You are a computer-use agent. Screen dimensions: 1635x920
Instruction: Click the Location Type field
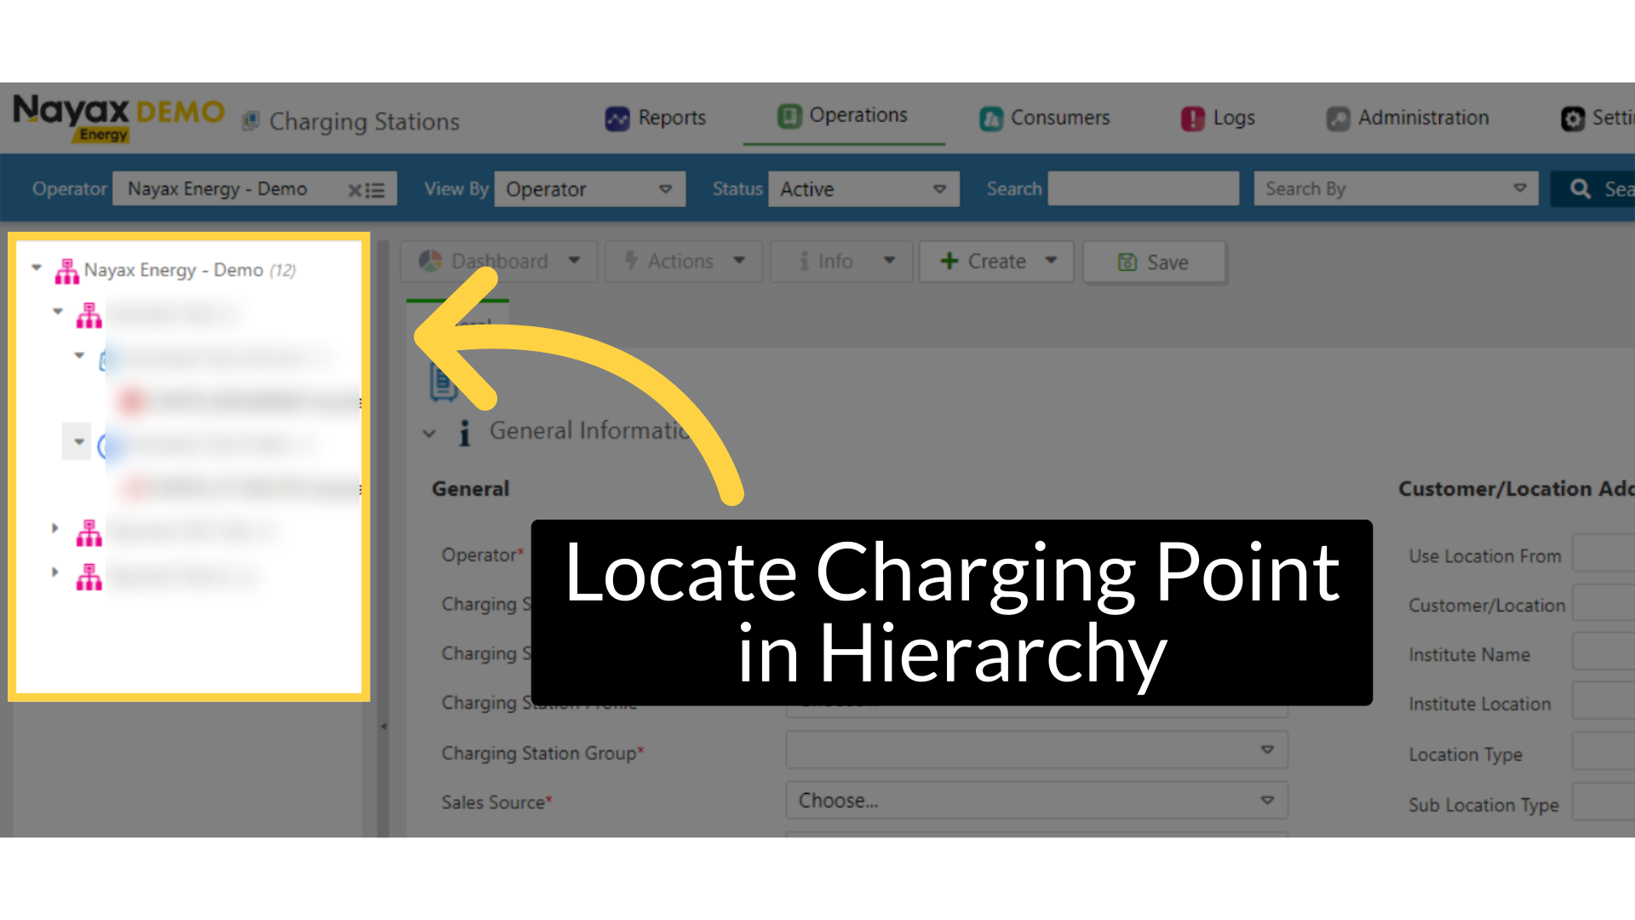click(x=1603, y=752)
